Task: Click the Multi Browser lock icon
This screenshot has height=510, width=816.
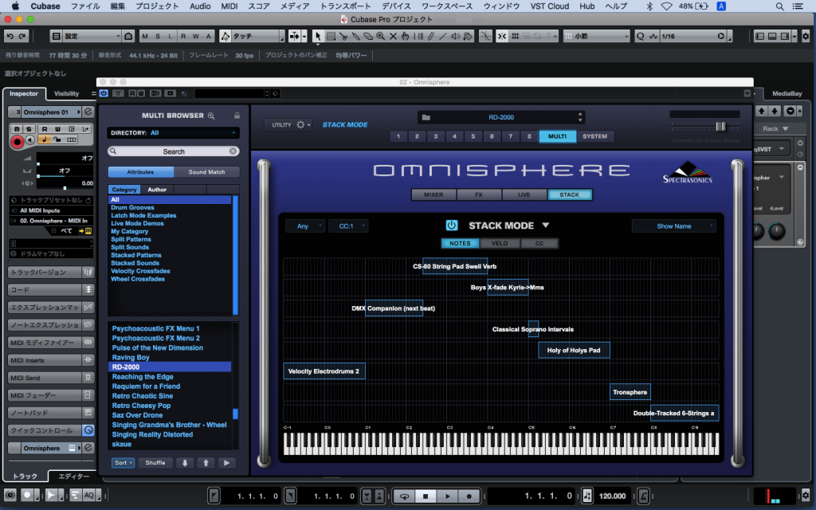Action: tap(237, 116)
